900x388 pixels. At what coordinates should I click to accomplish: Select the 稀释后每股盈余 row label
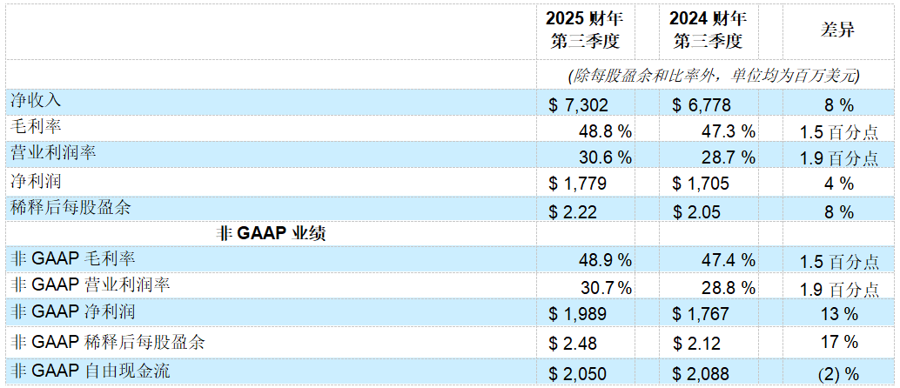coord(71,206)
